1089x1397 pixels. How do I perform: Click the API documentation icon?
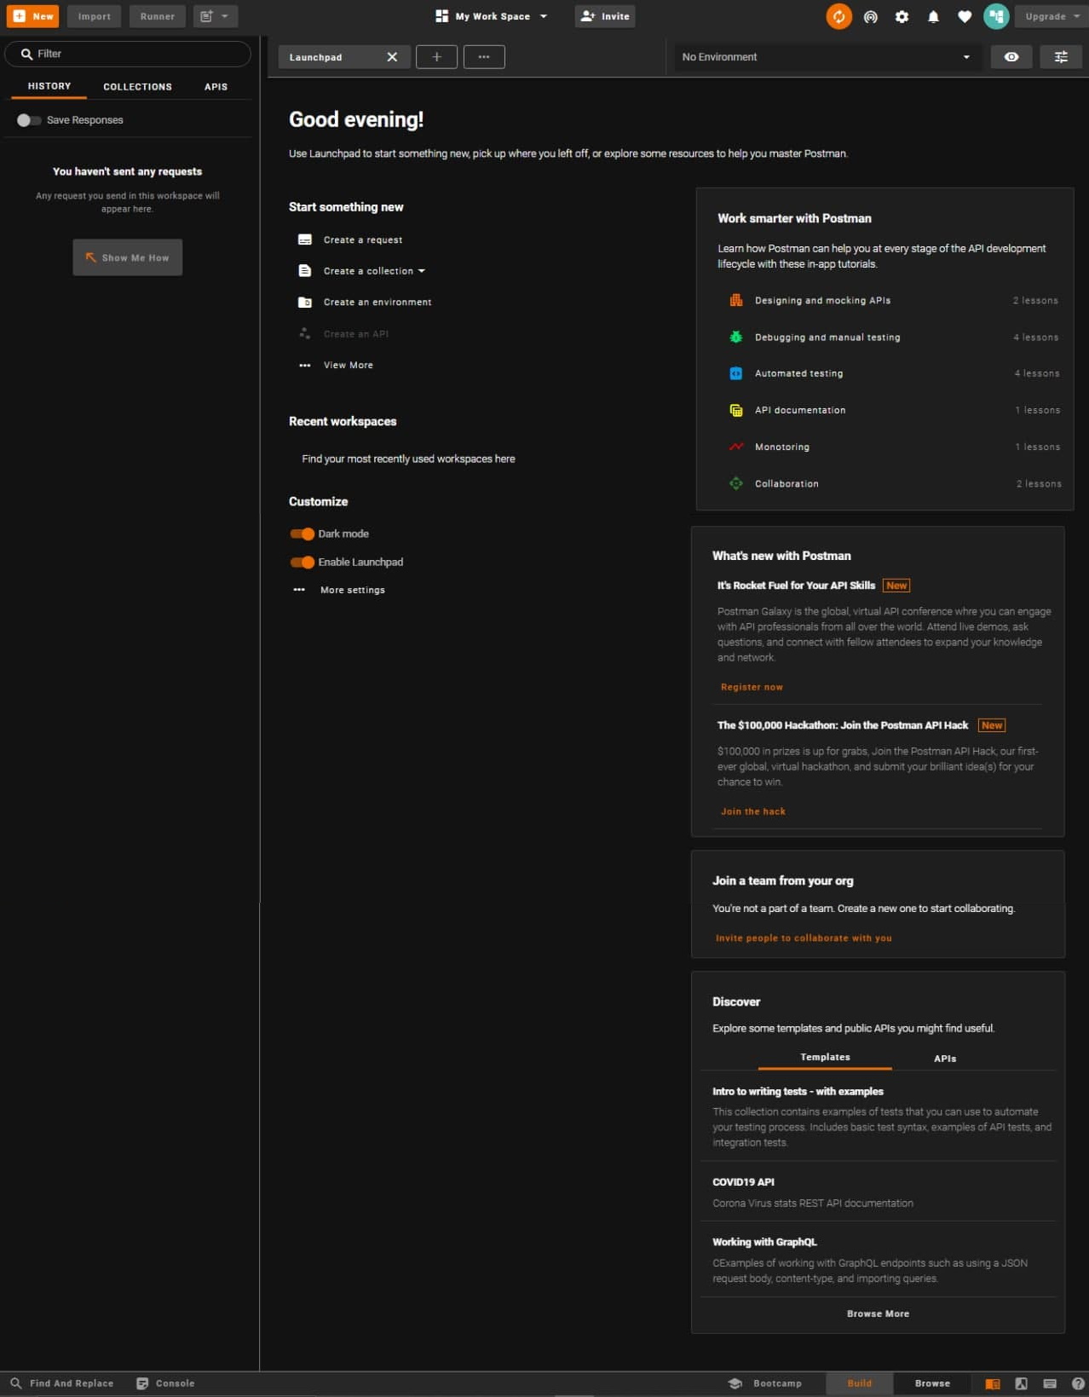coord(736,410)
